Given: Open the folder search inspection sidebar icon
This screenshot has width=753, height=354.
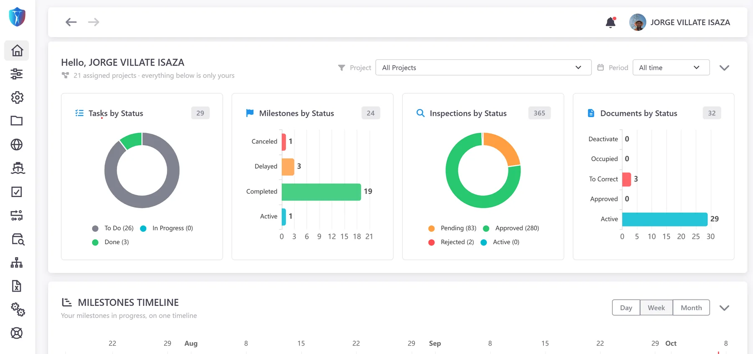Looking at the screenshot, I should click(18, 239).
